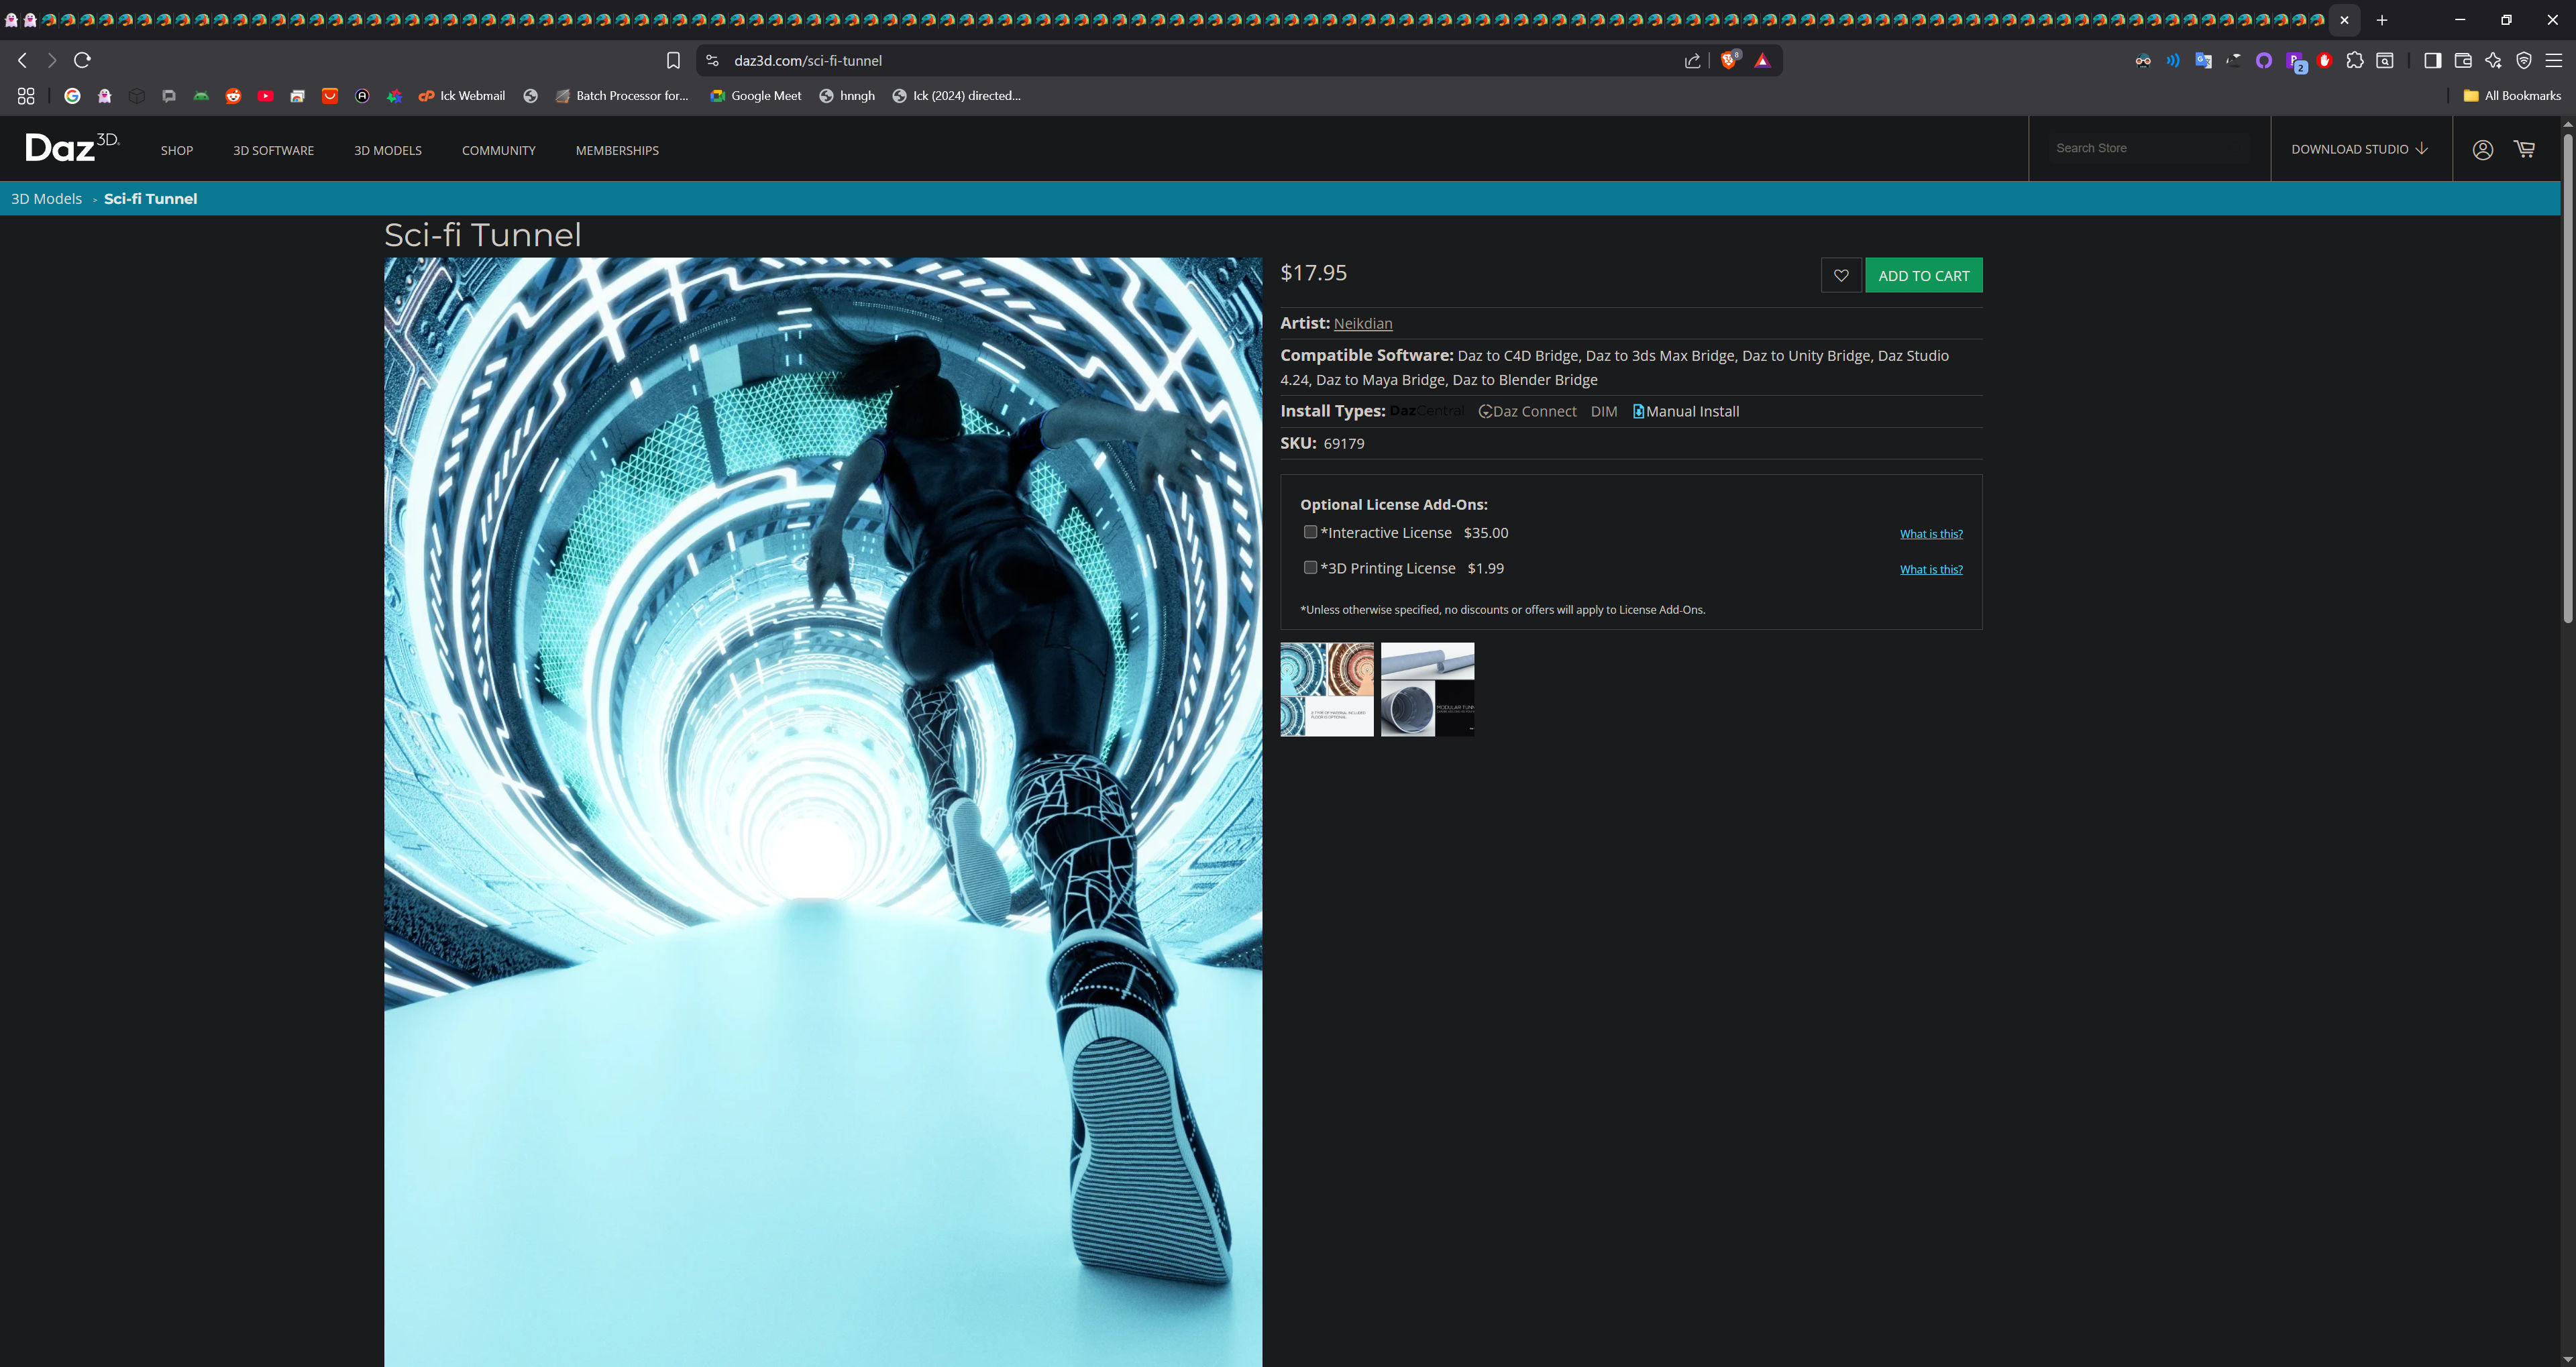Click the Daz 3D logo
The height and width of the screenshot is (1367, 2576).
[72, 147]
